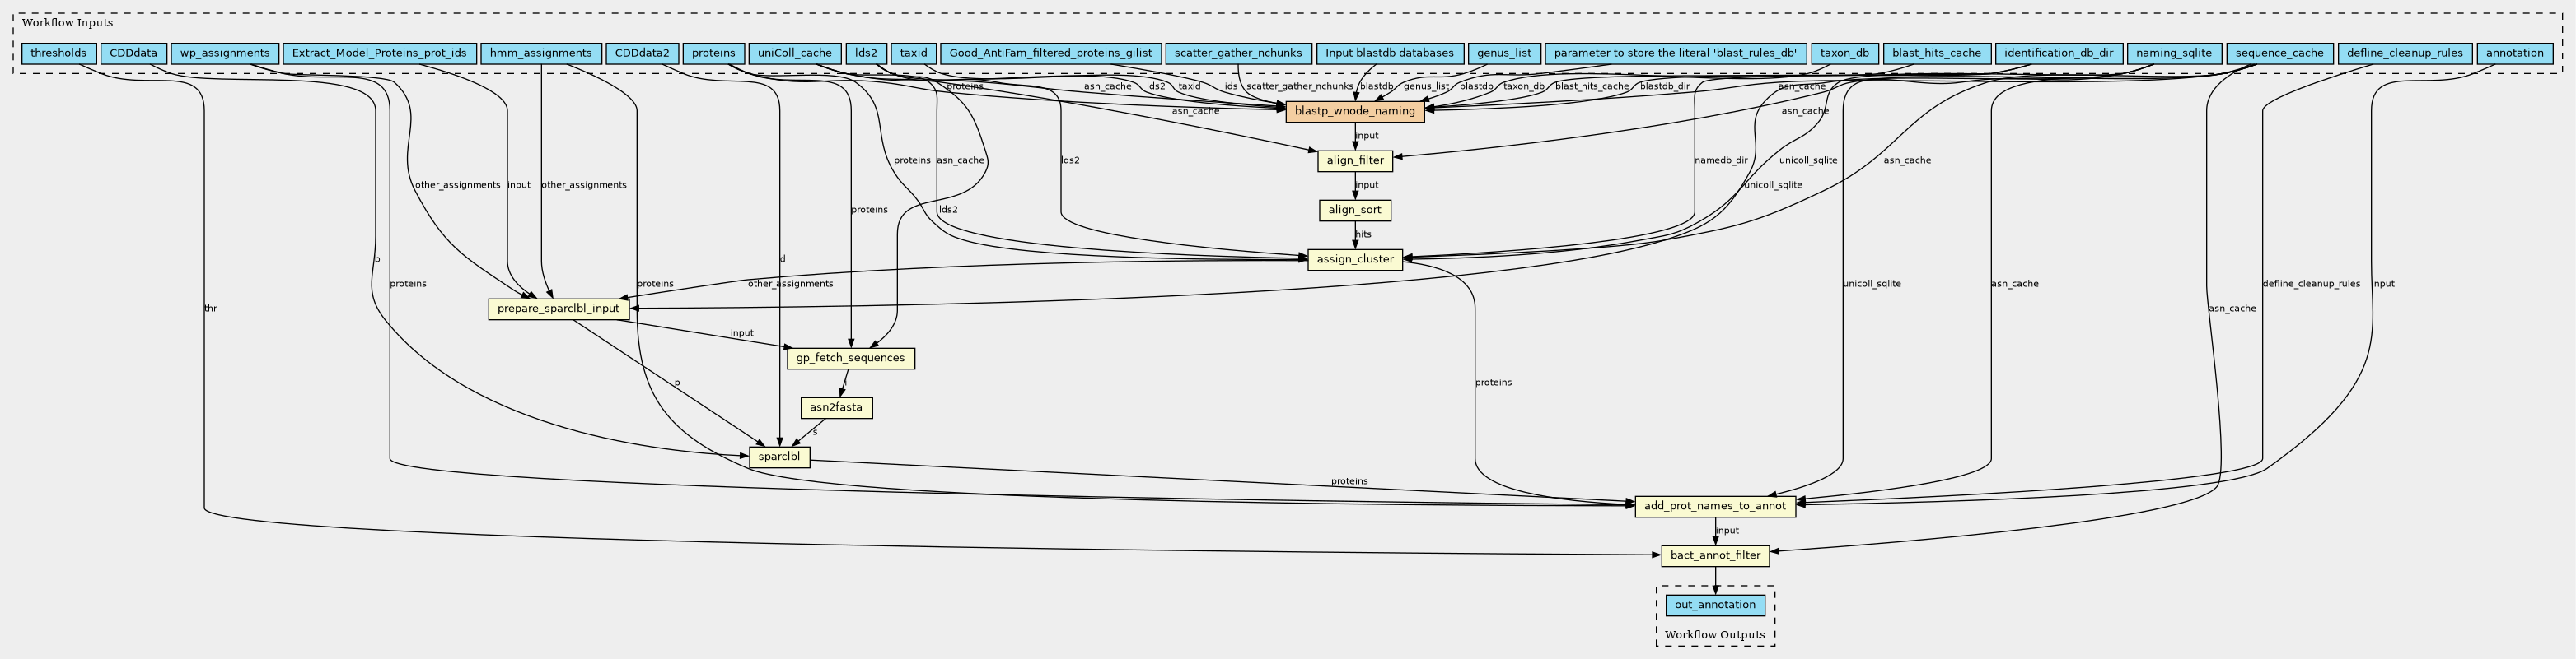Select the assign_cluster node
This screenshot has width=2576, height=659.
pyautogui.click(x=1354, y=260)
